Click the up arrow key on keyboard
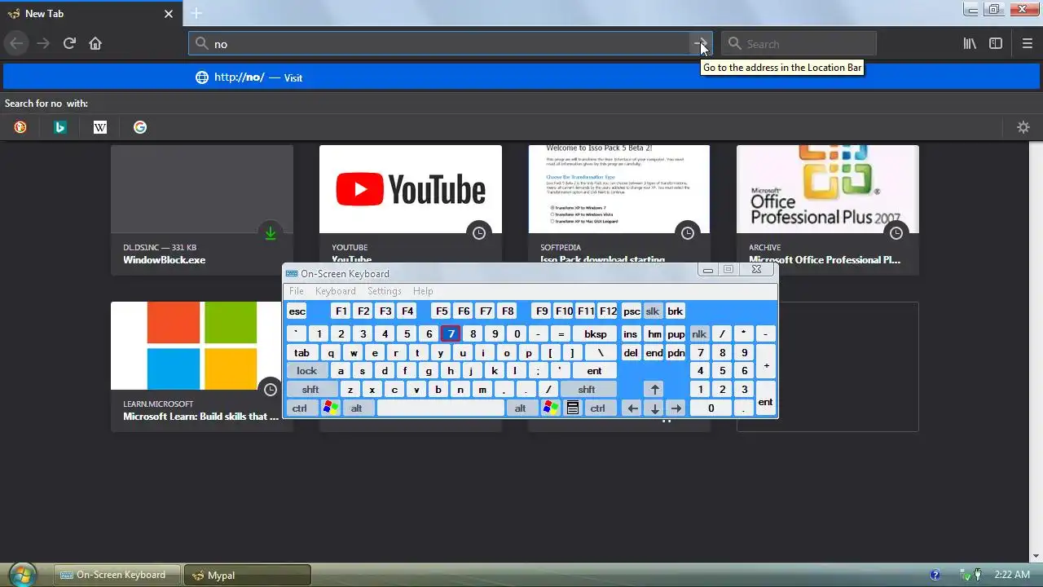1043x587 pixels. [654, 390]
